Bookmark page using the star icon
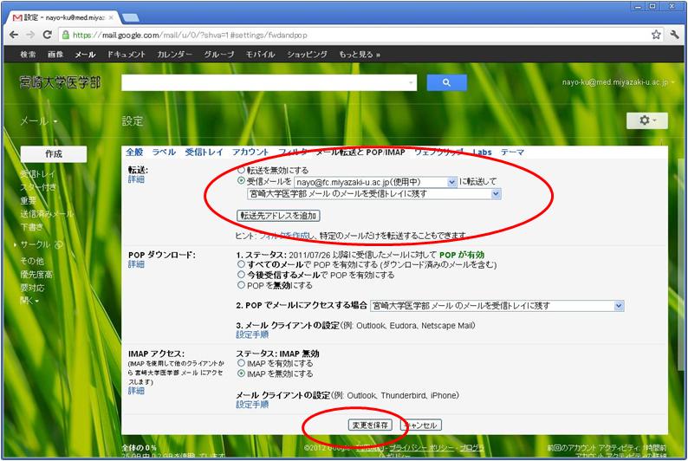Image resolution: width=688 pixels, height=461 pixels. pyautogui.click(x=656, y=36)
